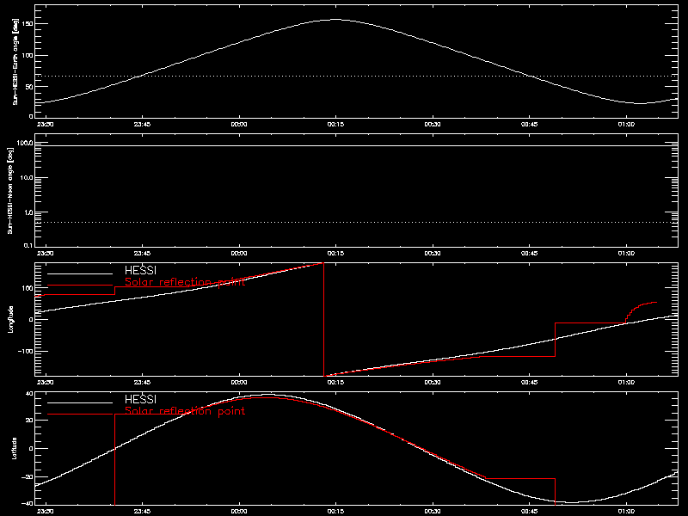
Task: Click the 01:00 time label under Sun-HESSI-Noon plot
Action: (x=626, y=253)
